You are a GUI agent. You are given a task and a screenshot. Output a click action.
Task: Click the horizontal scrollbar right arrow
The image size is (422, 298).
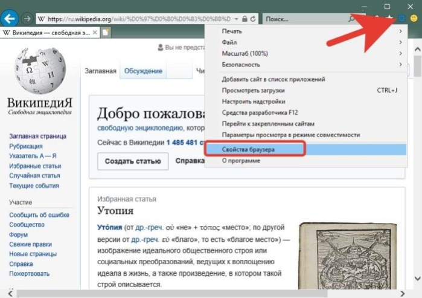coord(403,293)
